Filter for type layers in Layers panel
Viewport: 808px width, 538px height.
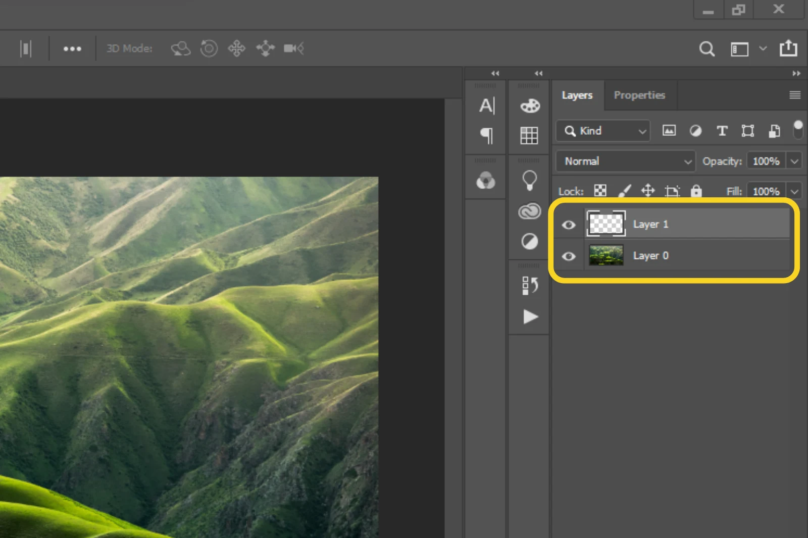pos(722,131)
